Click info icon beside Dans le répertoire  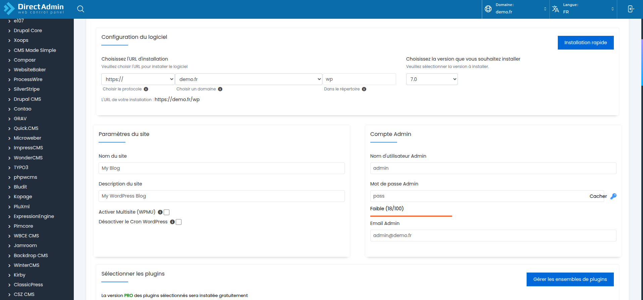pyautogui.click(x=364, y=89)
